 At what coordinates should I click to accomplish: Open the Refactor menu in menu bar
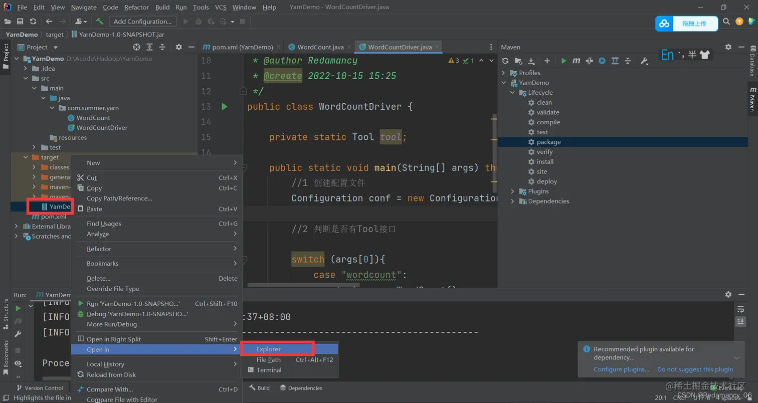coord(136,8)
